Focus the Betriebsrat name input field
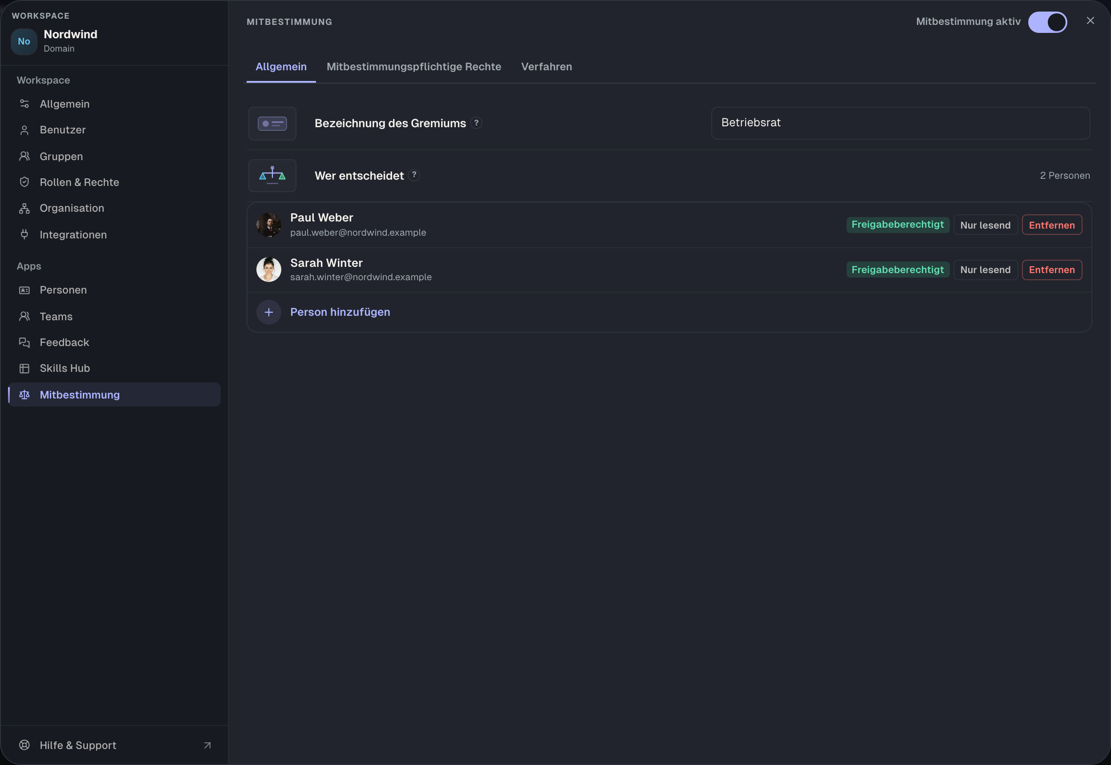 tap(900, 123)
